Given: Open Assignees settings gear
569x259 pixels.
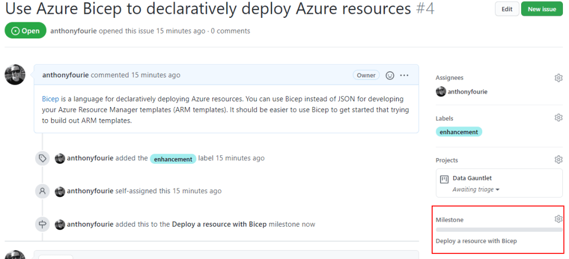Looking at the screenshot, I should [x=558, y=78].
